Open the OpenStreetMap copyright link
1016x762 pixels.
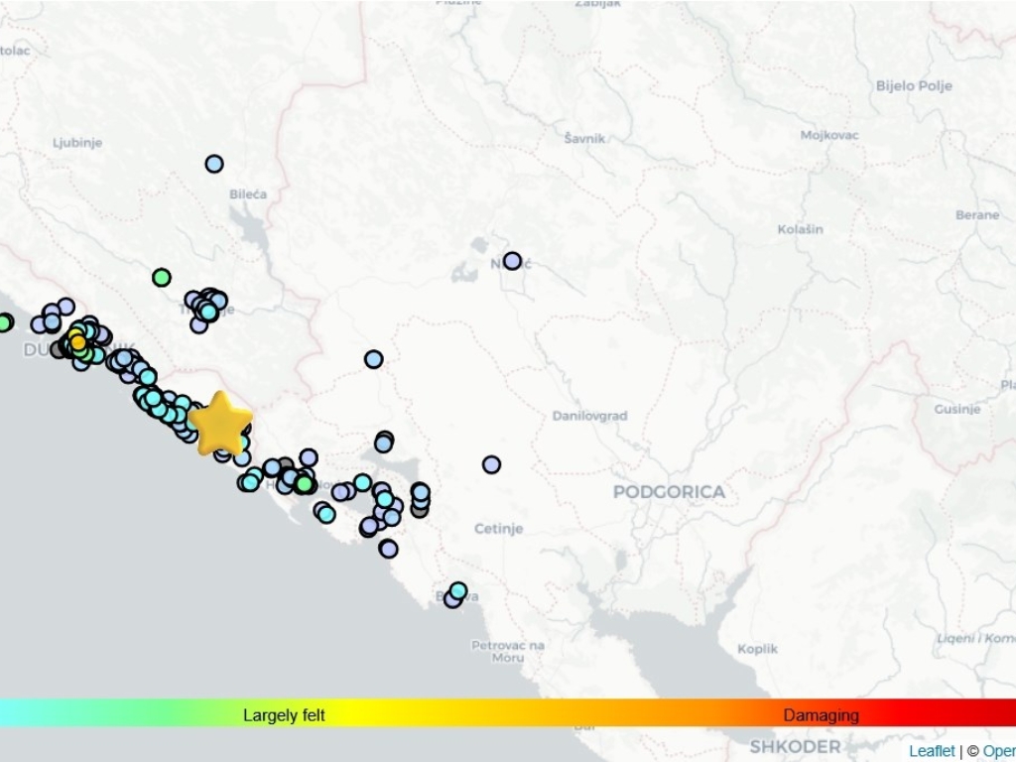998,751
